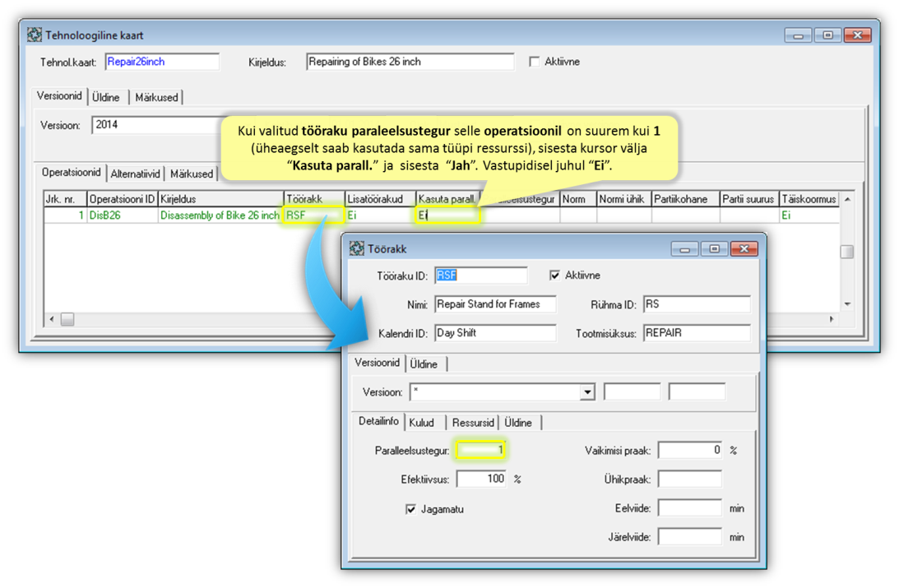
Task: Click the Normi ühik column header
Action: [623, 199]
